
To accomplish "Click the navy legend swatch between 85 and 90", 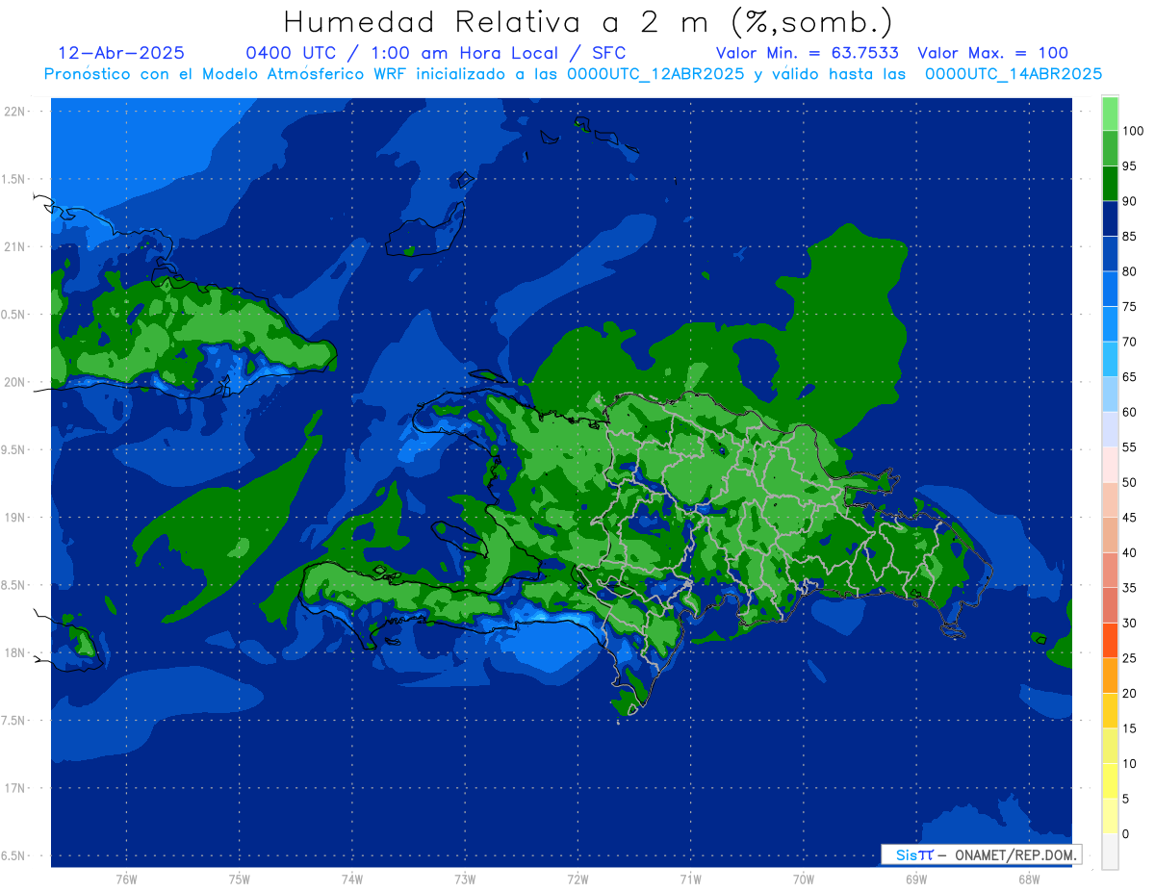I will click(1110, 218).
